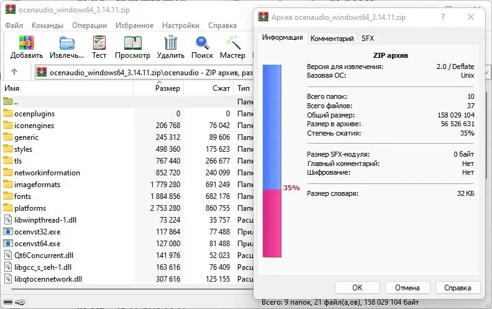Click the libgcc_s_seh-1.dll file icon
492x309 pixels.
[8, 267]
